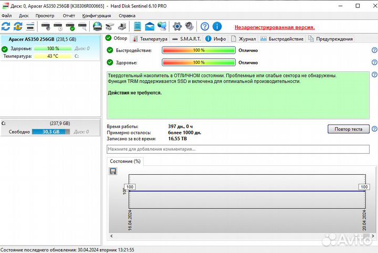
Task: Click help icon next to Здоровье bar
Action: (374, 62)
